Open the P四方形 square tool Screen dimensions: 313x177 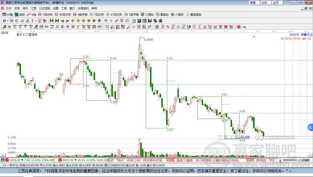click(x=46, y=15)
